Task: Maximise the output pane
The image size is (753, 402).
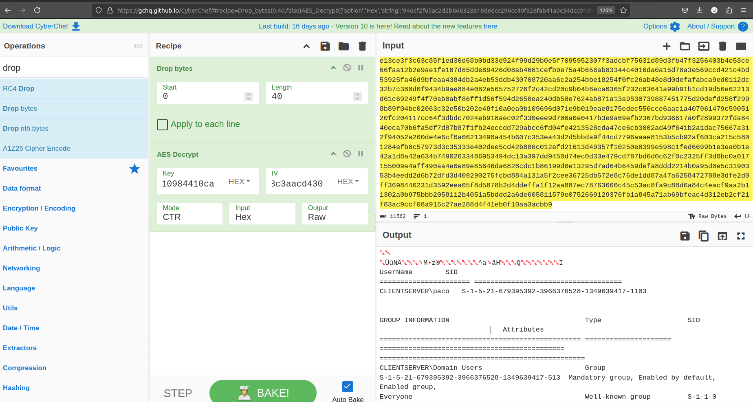Action: pyautogui.click(x=741, y=236)
